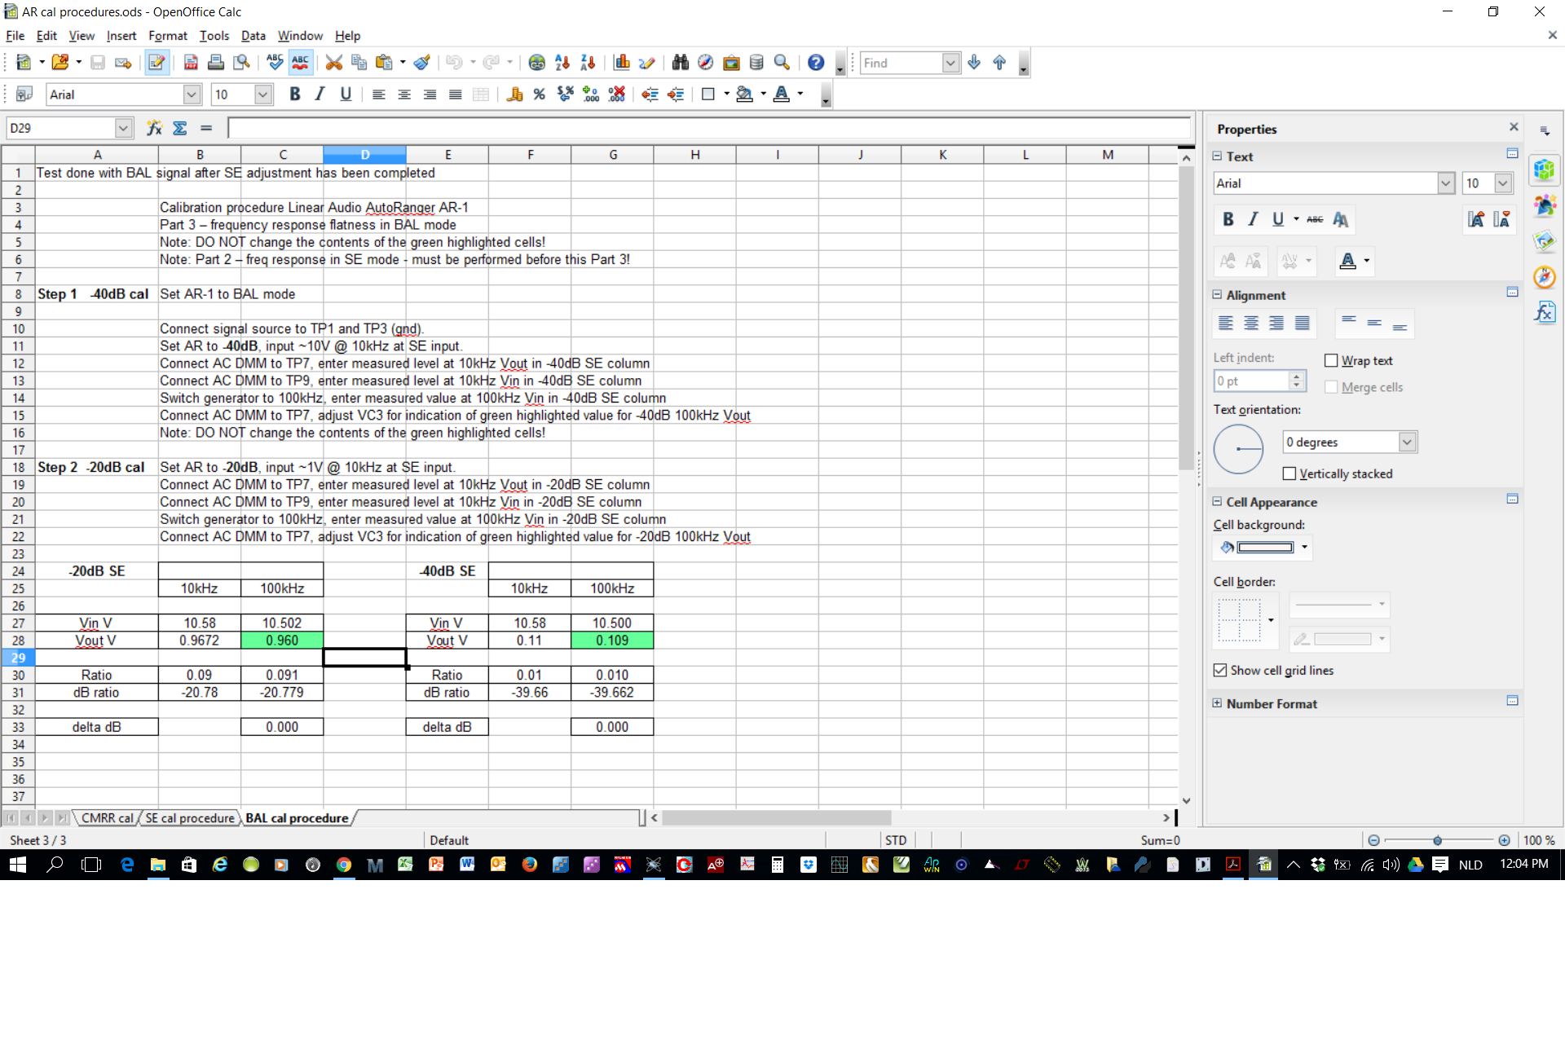Open text orientation degrees dropdown
The height and width of the screenshot is (1039, 1565).
[1407, 442]
